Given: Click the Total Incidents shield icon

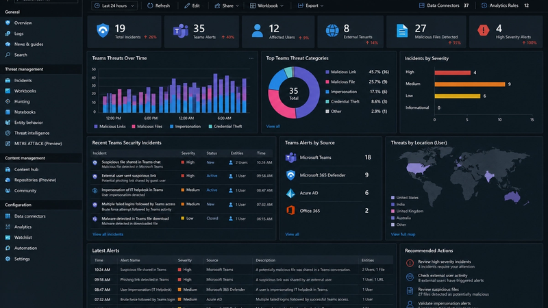Looking at the screenshot, I should pos(103,31).
